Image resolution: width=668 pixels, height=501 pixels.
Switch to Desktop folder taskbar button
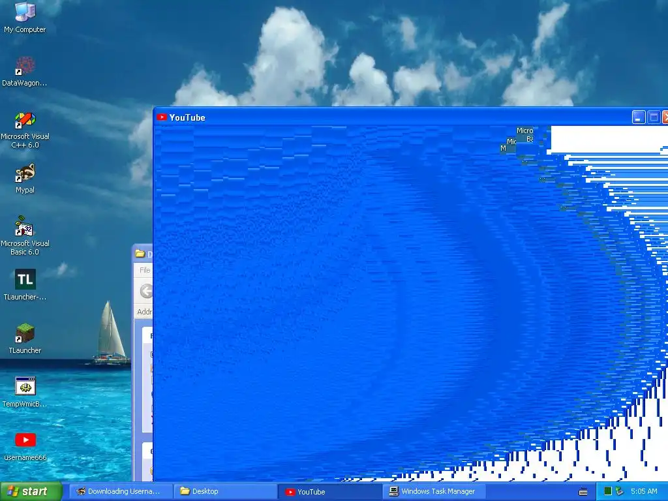224,492
